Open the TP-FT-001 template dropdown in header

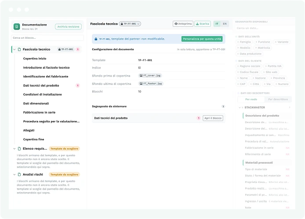130,24
